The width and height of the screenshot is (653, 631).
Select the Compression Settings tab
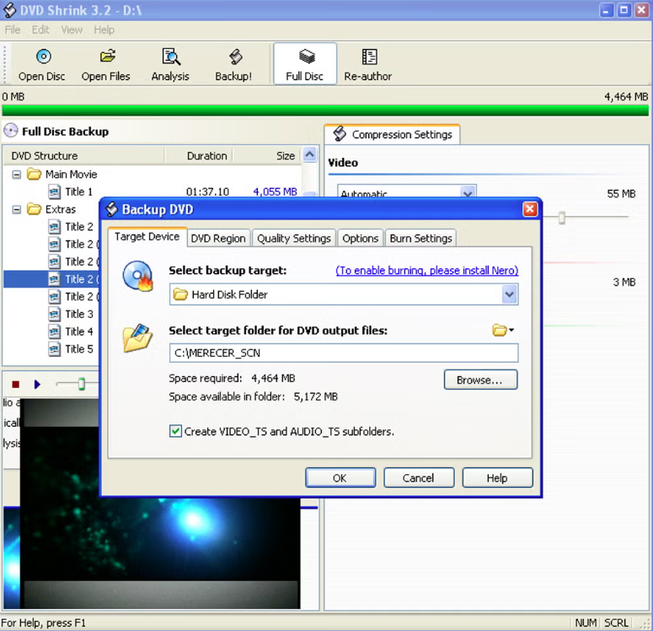click(393, 134)
